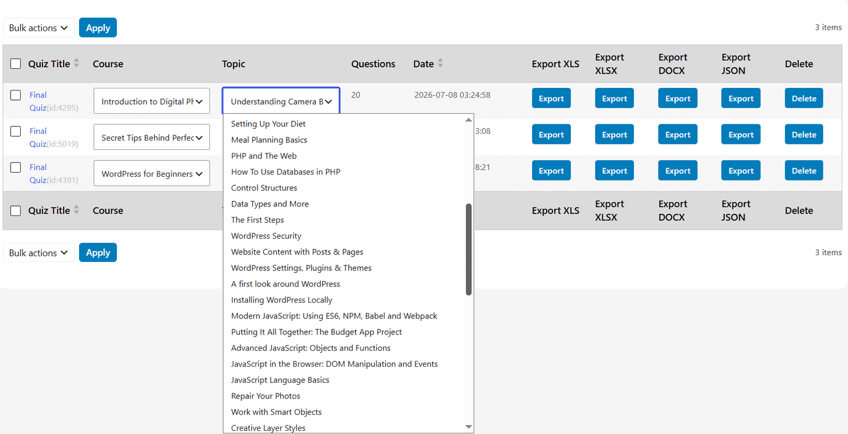Export first quiz as JSON

[x=741, y=98]
